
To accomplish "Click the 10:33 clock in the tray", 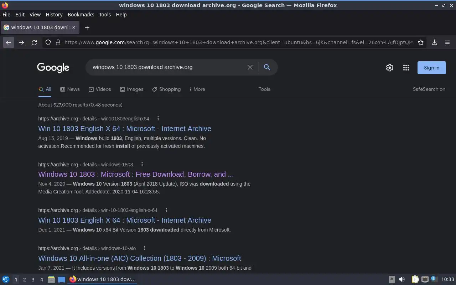I will click(x=448, y=279).
